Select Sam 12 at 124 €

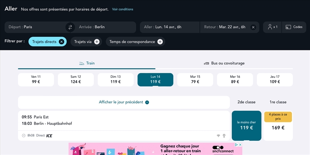(76, 80)
